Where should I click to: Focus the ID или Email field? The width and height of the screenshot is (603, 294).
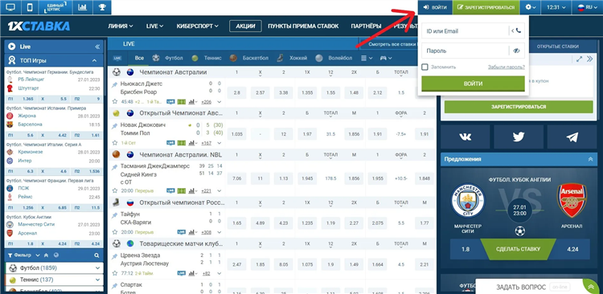click(x=465, y=31)
